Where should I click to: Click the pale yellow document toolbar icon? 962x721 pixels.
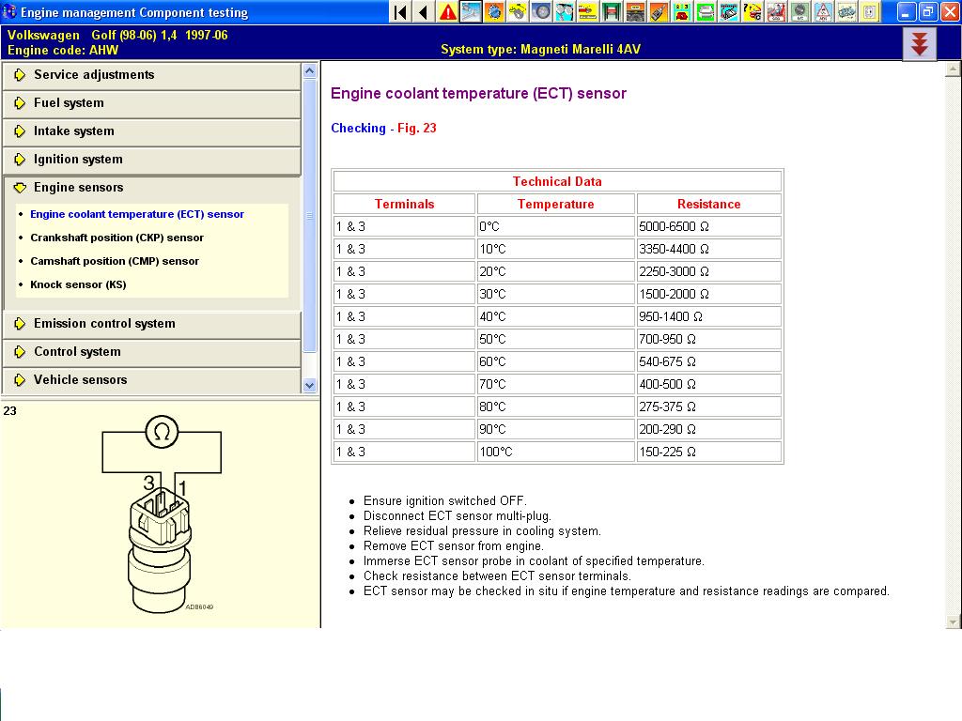(869, 12)
